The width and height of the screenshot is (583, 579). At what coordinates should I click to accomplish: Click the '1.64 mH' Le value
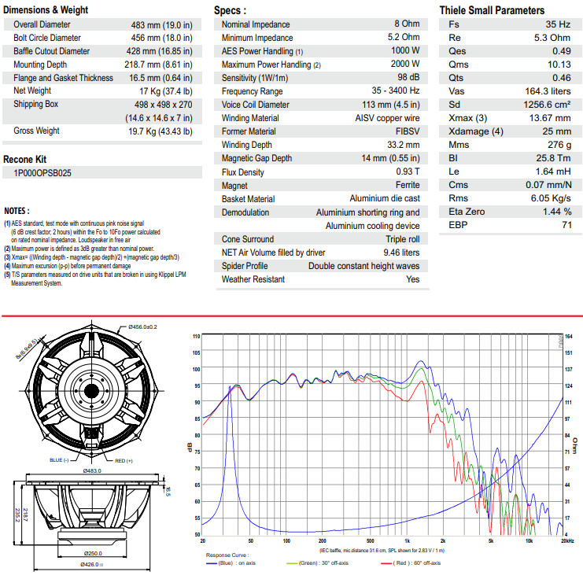553,171
